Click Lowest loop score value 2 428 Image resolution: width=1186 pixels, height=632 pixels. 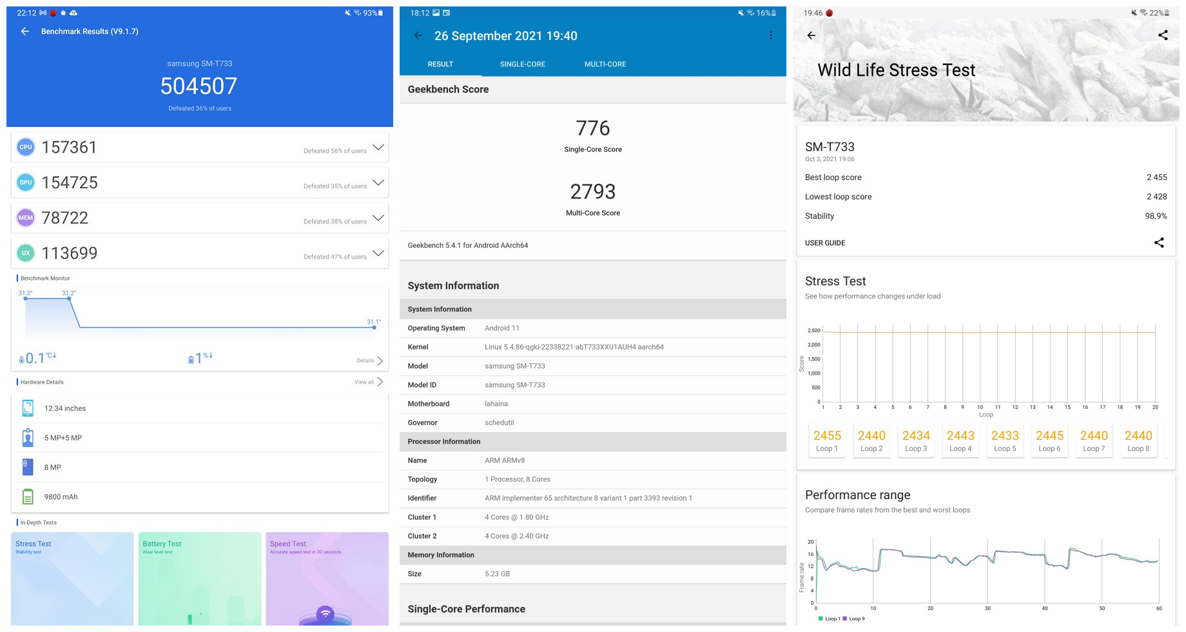1157,197
